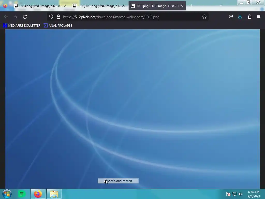Viewport: 265px width, 199px height.
Task: Minimize the Firefox window
Action: coord(241,3)
